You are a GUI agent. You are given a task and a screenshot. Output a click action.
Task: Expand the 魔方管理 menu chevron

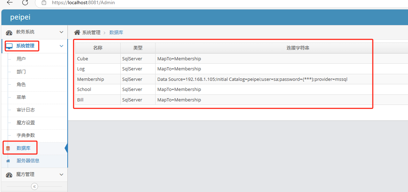point(61,175)
